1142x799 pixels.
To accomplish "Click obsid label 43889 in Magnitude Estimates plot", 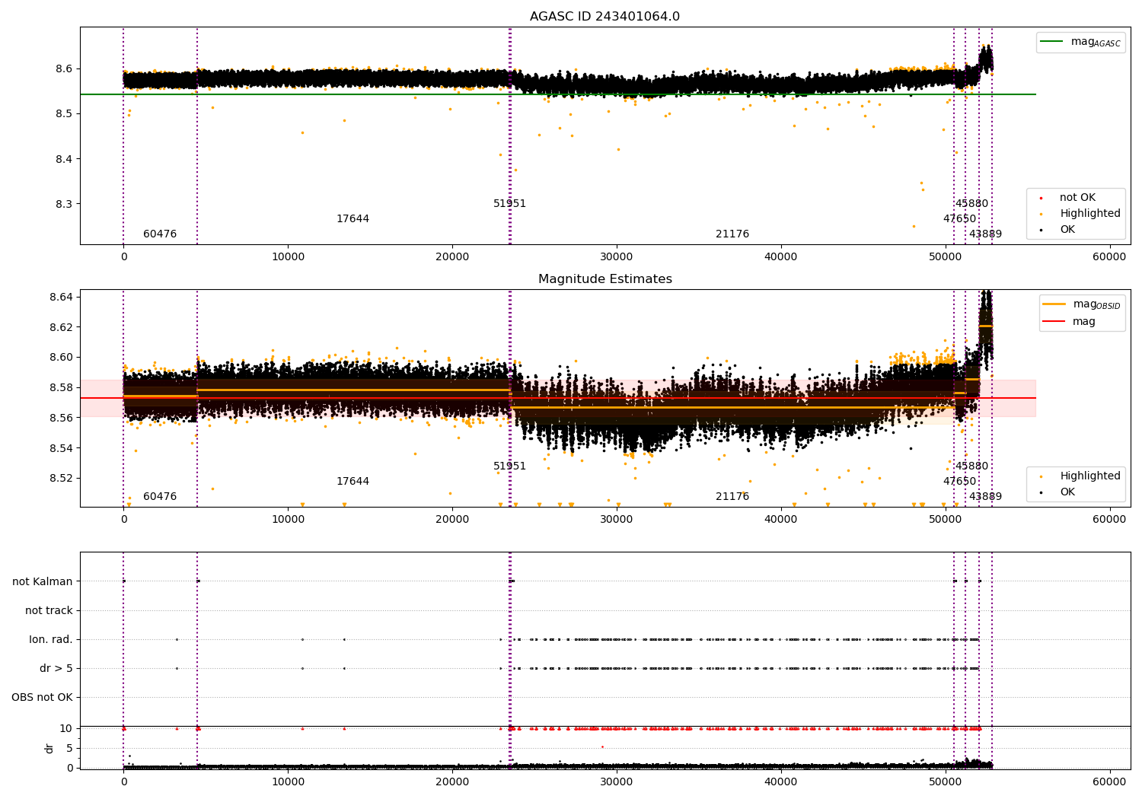I will click(x=985, y=497).
